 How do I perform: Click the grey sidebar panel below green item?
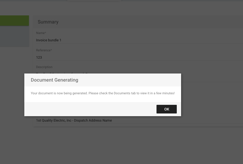(14, 36)
